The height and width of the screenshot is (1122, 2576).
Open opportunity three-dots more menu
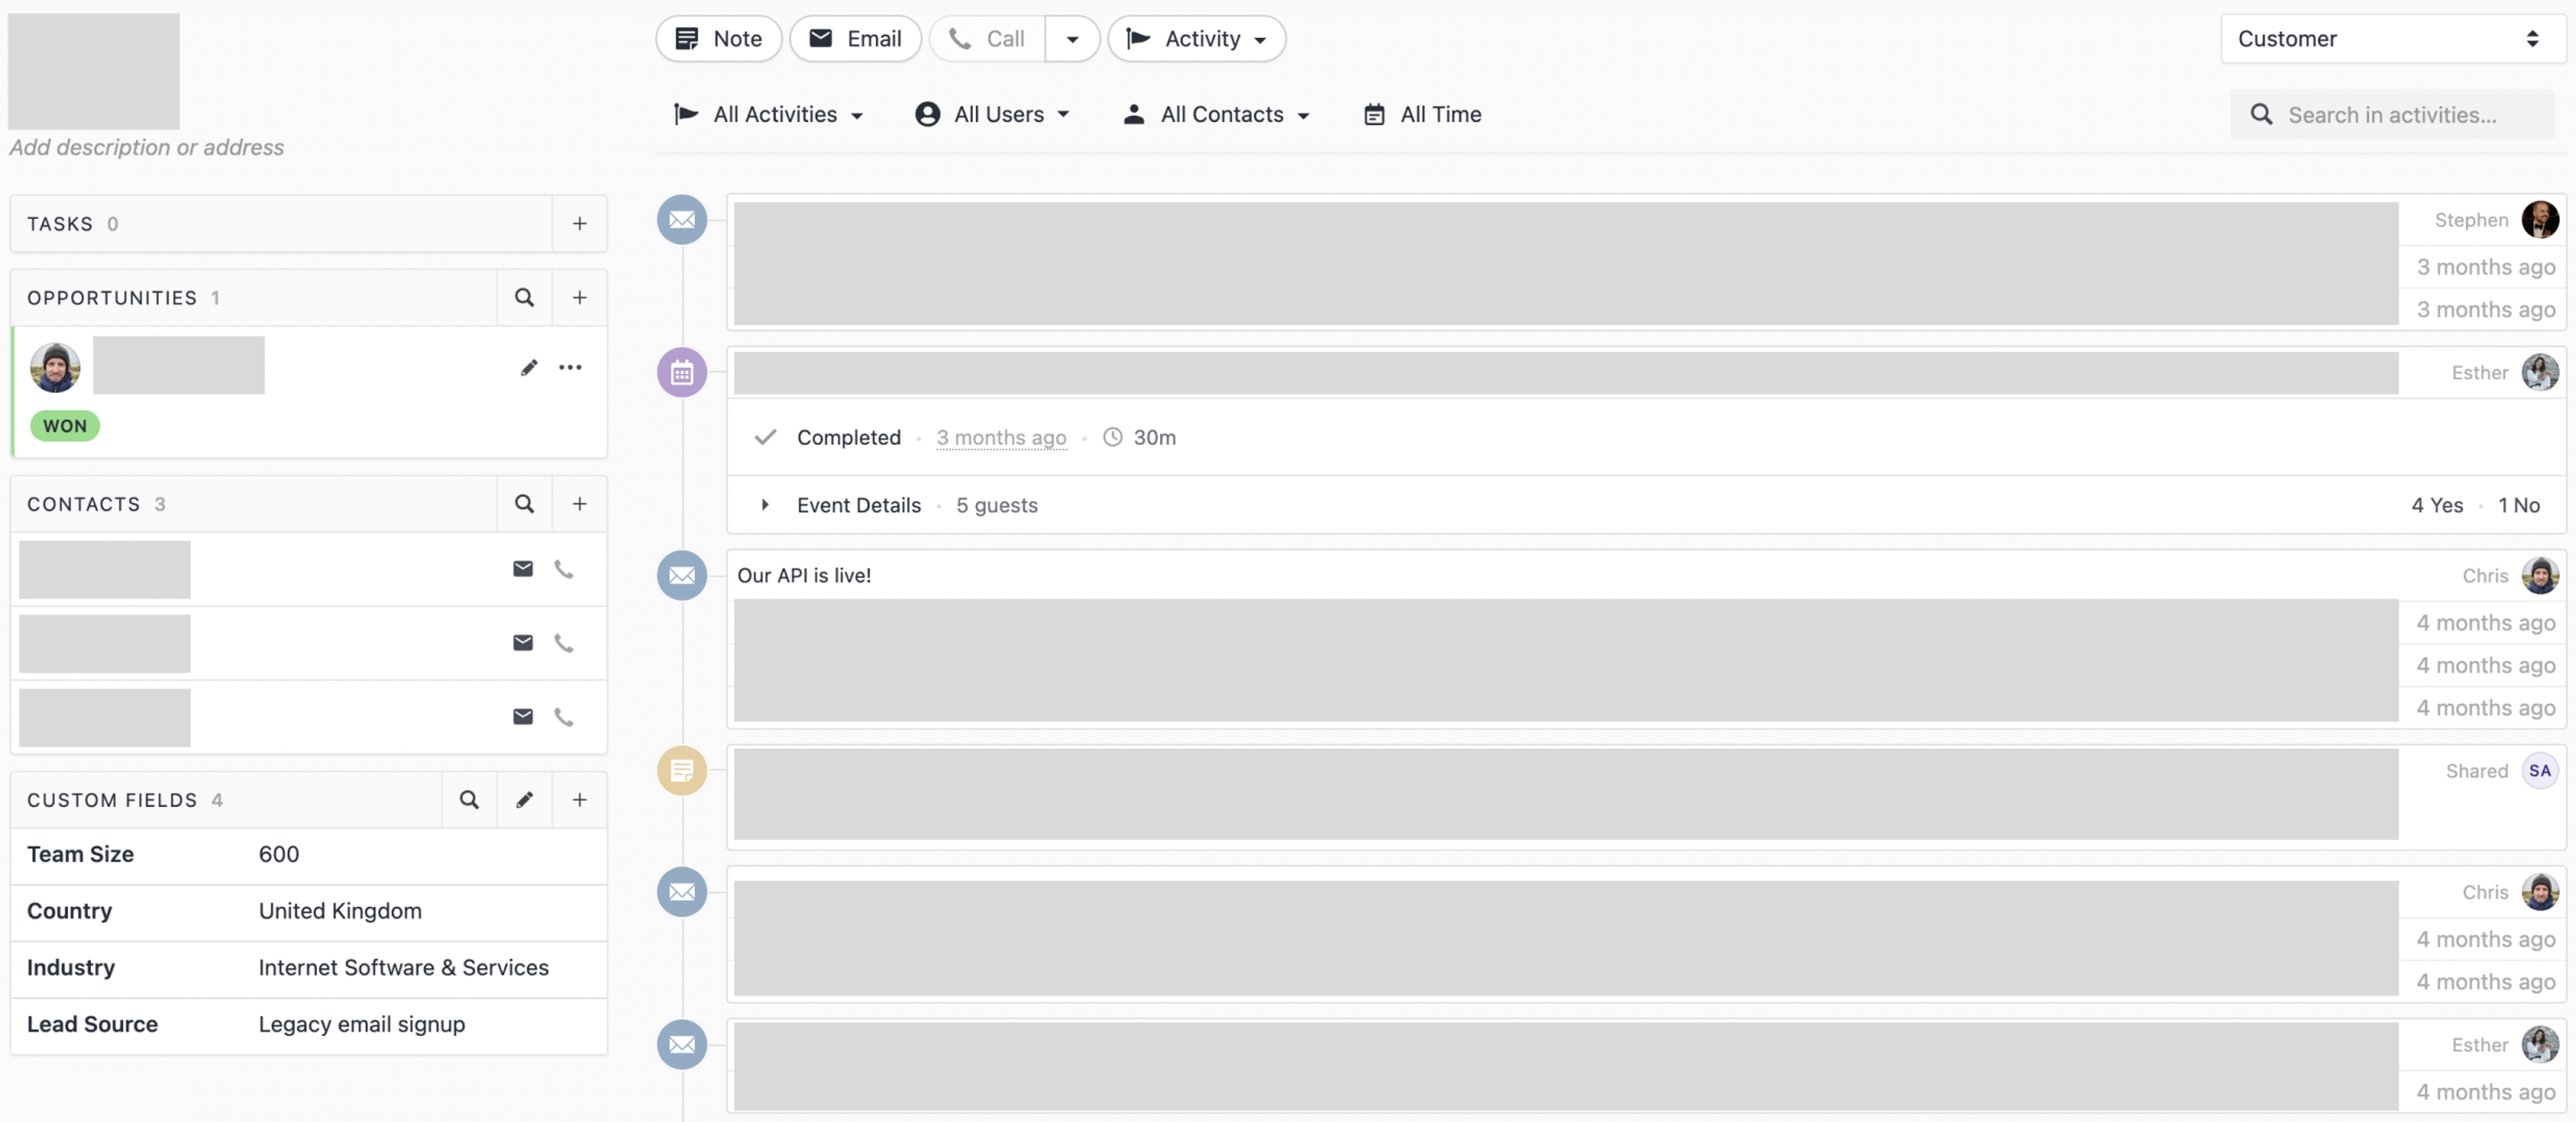(570, 367)
